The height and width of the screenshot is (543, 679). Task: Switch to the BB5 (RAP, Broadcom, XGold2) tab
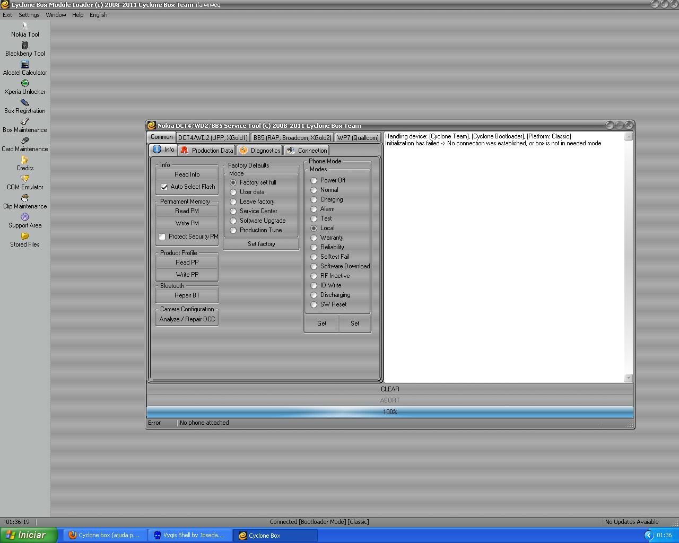coord(292,137)
